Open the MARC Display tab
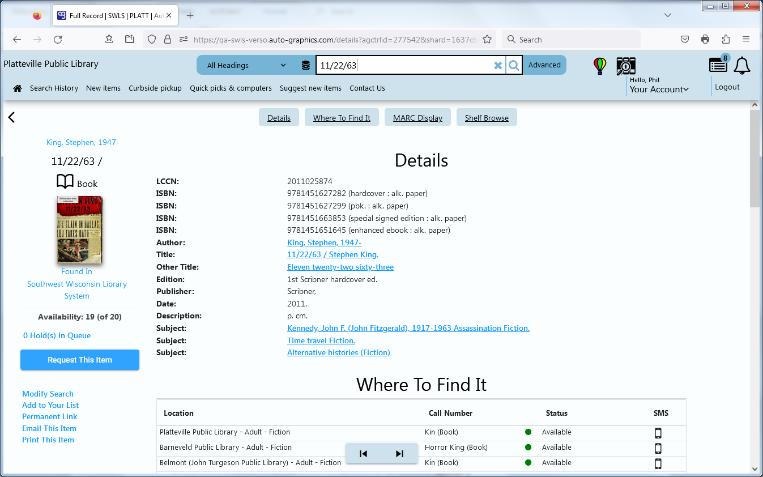Viewport: 763px width, 477px height. tap(418, 118)
